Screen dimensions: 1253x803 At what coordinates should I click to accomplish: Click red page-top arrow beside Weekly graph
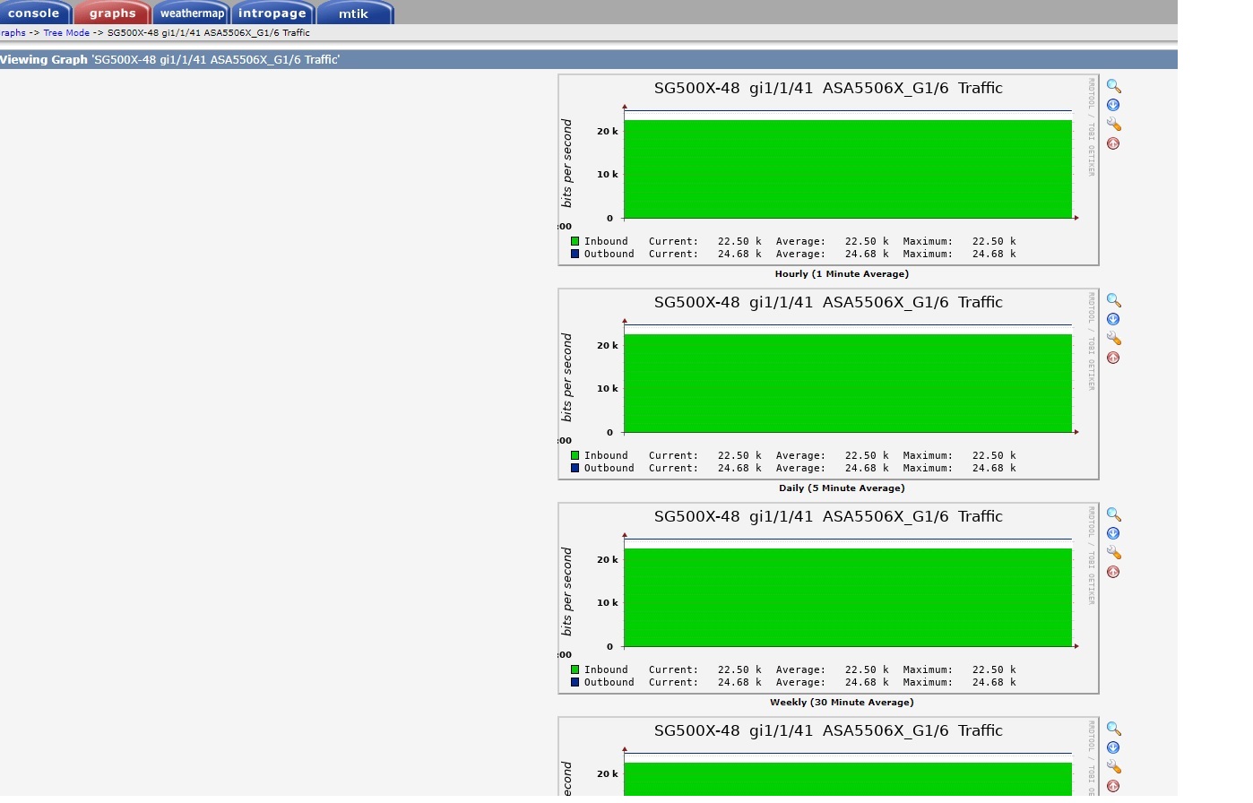(x=1113, y=572)
